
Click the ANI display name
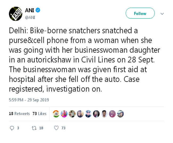[30, 10]
